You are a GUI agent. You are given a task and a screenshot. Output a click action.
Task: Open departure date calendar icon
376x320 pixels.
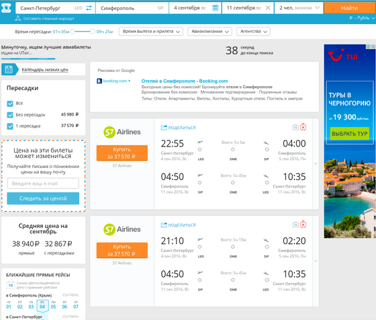[x=216, y=8]
